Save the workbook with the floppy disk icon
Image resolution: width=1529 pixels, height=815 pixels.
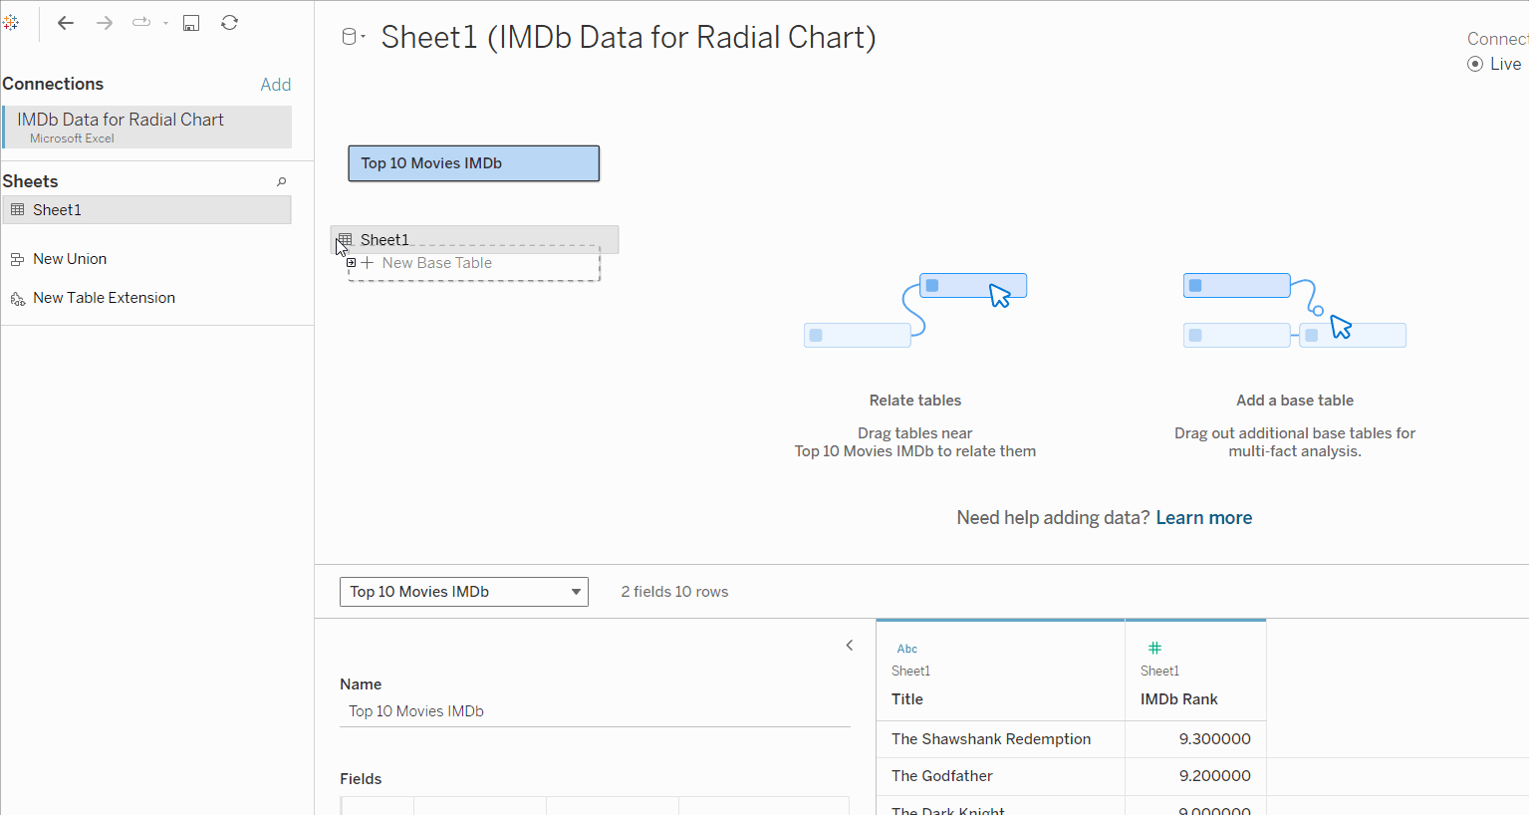coord(191,23)
